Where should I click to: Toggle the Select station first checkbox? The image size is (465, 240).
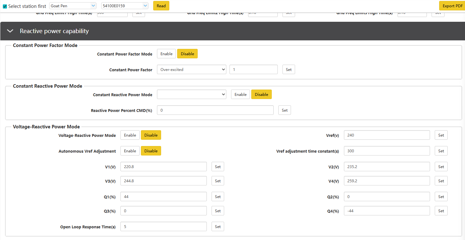[x=5, y=6]
